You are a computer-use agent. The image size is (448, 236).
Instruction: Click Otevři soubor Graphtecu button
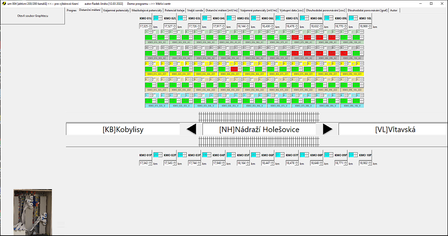click(x=33, y=16)
